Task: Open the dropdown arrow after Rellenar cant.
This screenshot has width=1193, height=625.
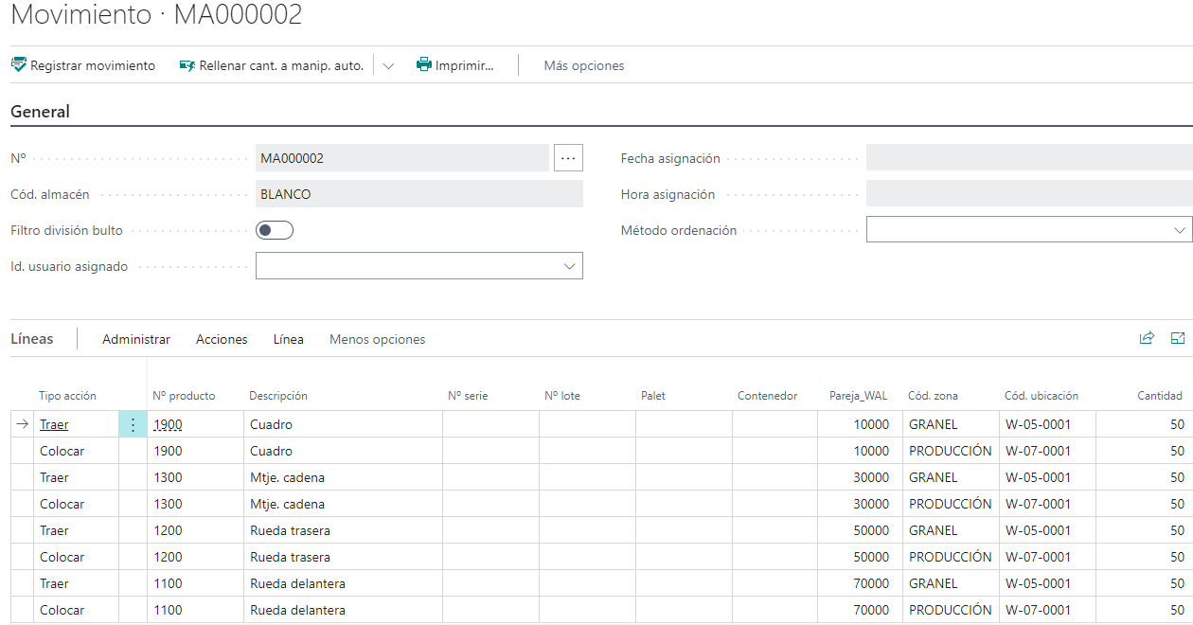Action: [x=388, y=66]
